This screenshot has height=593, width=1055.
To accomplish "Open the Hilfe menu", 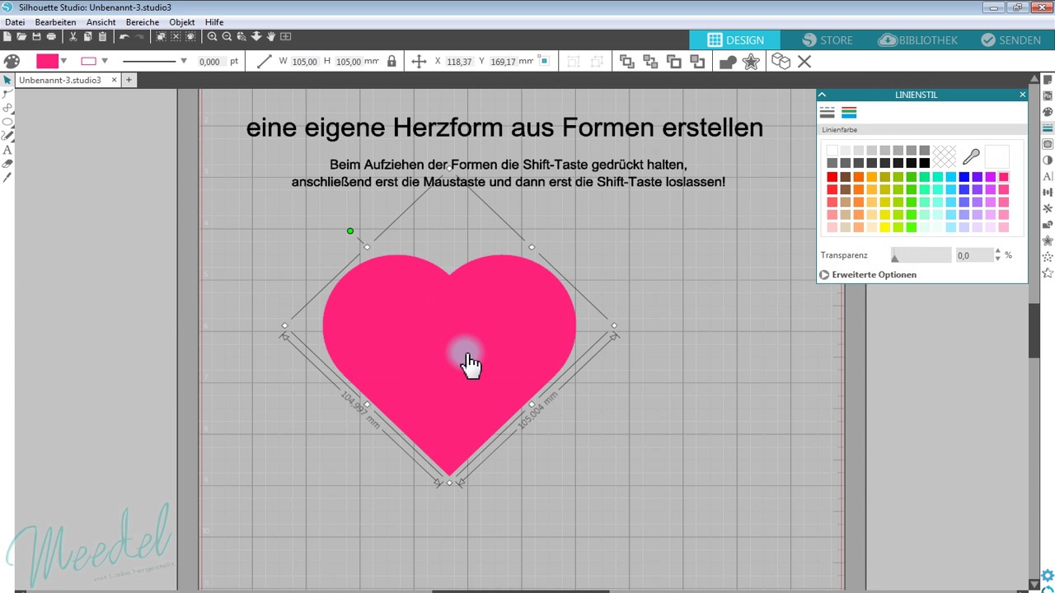I will tap(214, 22).
